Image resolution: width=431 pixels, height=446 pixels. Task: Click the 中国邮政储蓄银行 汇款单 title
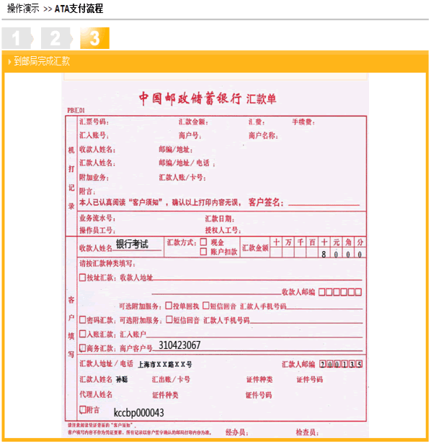pyautogui.click(x=208, y=99)
